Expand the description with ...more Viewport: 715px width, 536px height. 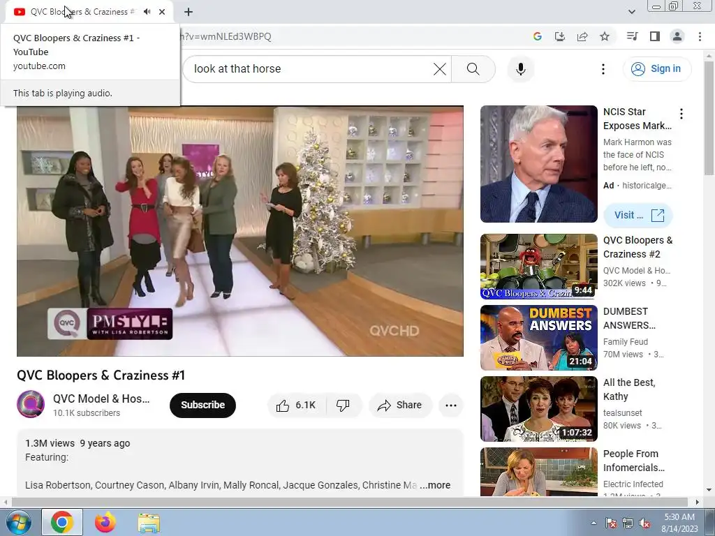[x=435, y=486]
